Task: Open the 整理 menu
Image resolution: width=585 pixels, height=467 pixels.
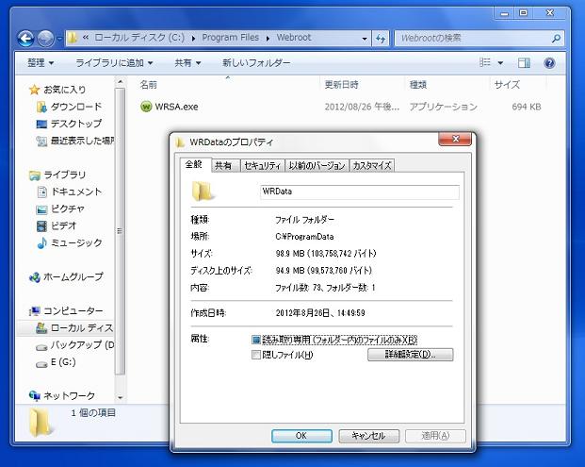Action: tap(41, 63)
